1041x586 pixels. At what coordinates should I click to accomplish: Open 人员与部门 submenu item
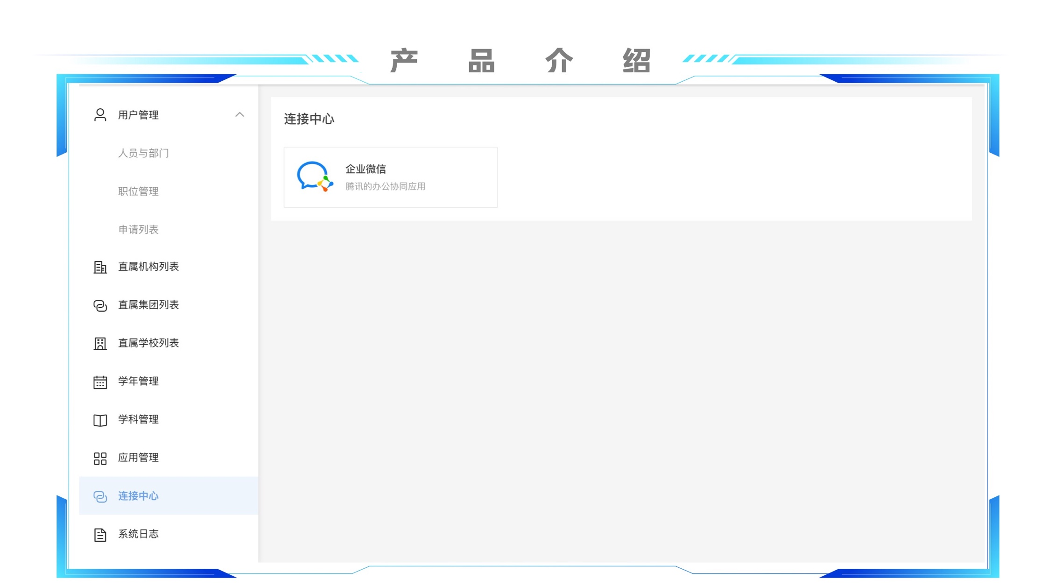[143, 153]
